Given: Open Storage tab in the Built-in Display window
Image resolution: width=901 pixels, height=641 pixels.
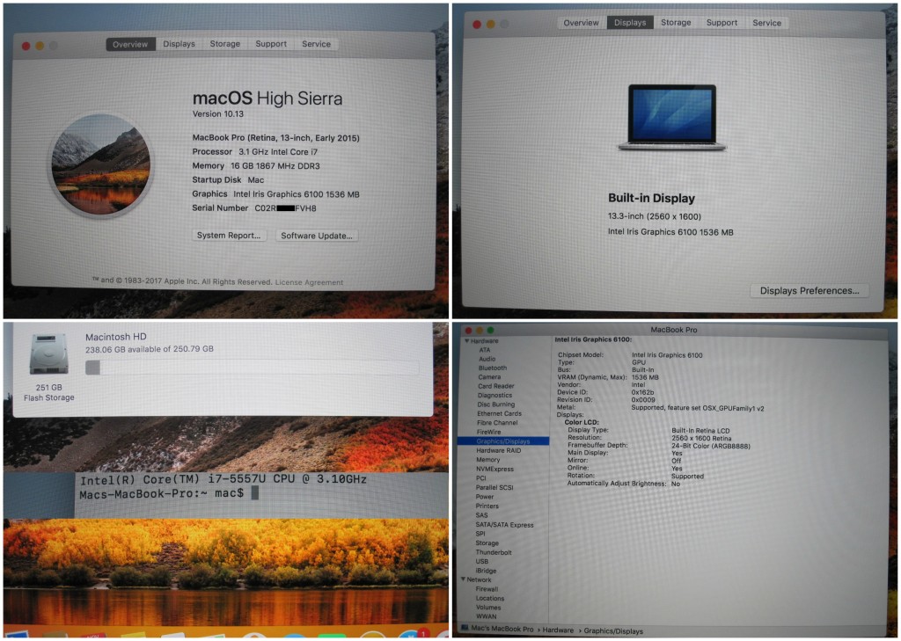Looking at the screenshot, I should [676, 23].
